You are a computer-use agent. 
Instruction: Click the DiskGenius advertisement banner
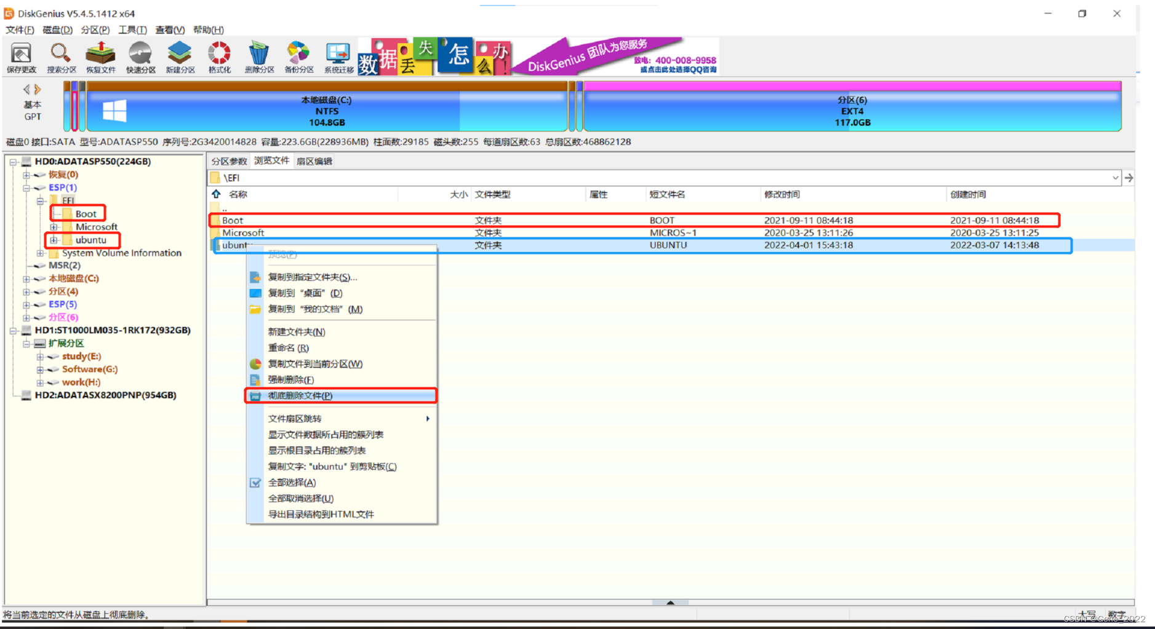click(x=537, y=56)
